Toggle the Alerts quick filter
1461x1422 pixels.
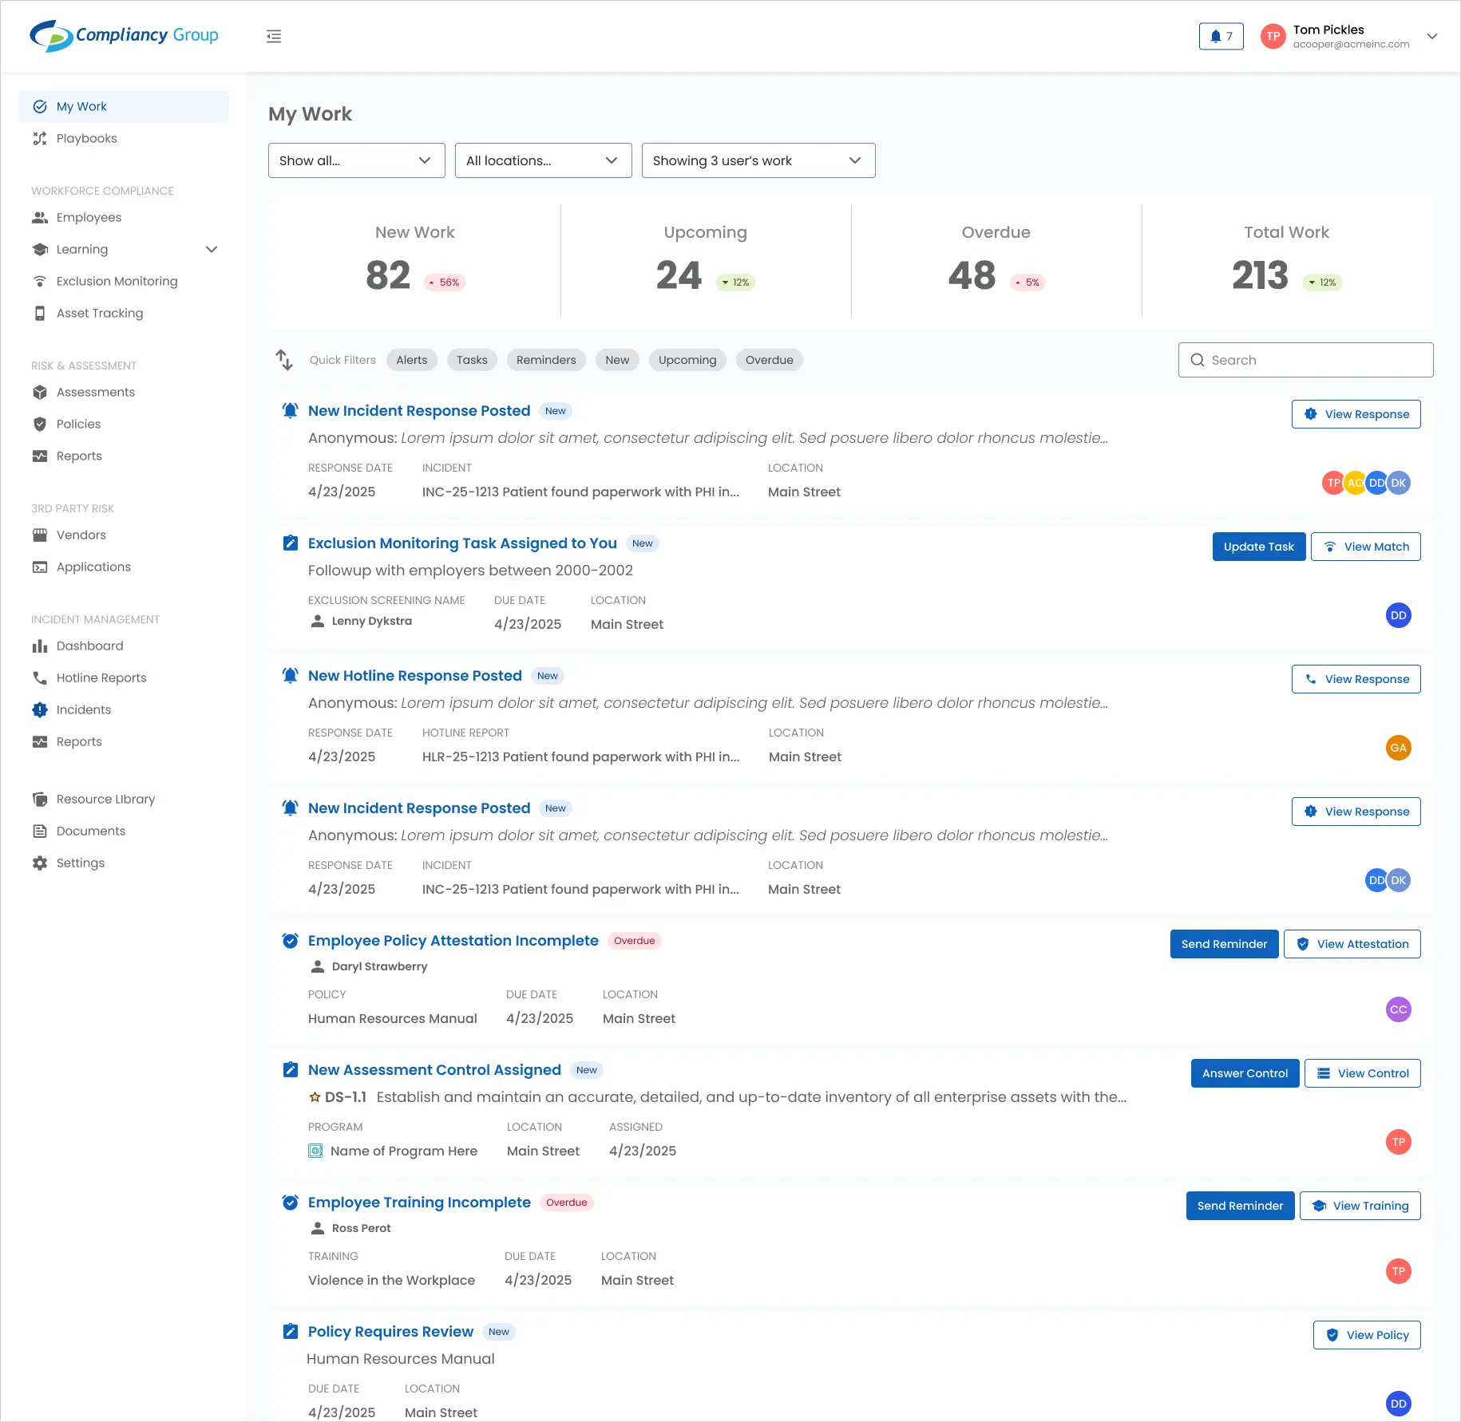412,360
